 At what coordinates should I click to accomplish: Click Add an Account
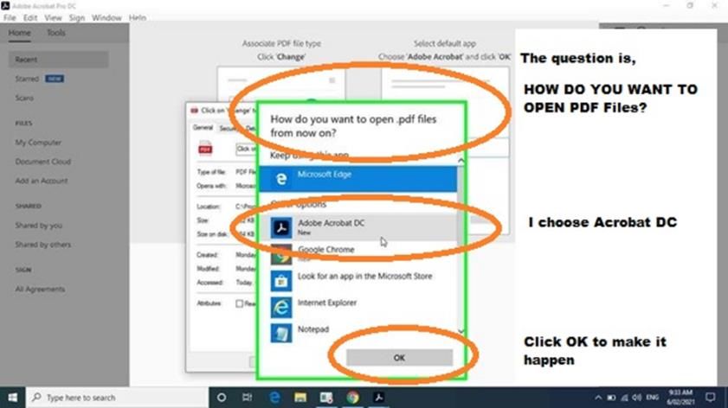42,181
